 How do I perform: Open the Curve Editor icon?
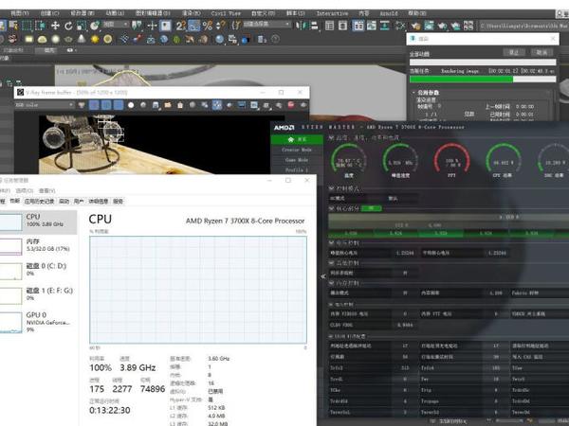pos(371,26)
